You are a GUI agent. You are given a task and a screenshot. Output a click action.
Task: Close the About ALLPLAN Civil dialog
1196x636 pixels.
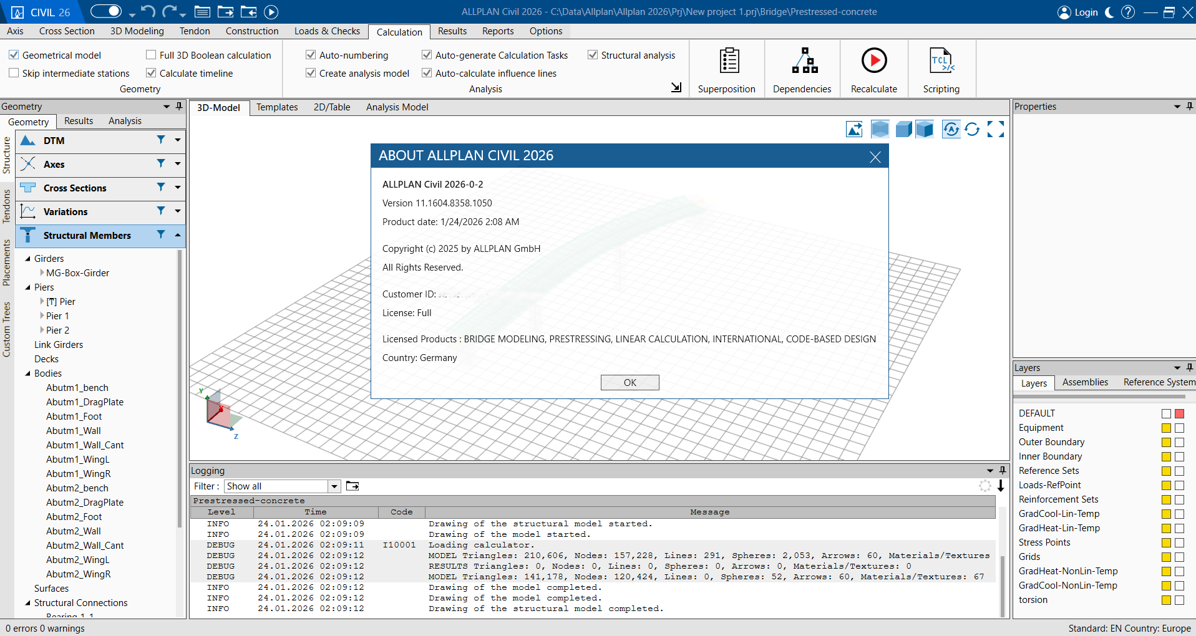[875, 157]
